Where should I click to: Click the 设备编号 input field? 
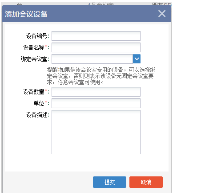pyautogui.click(x=96, y=36)
